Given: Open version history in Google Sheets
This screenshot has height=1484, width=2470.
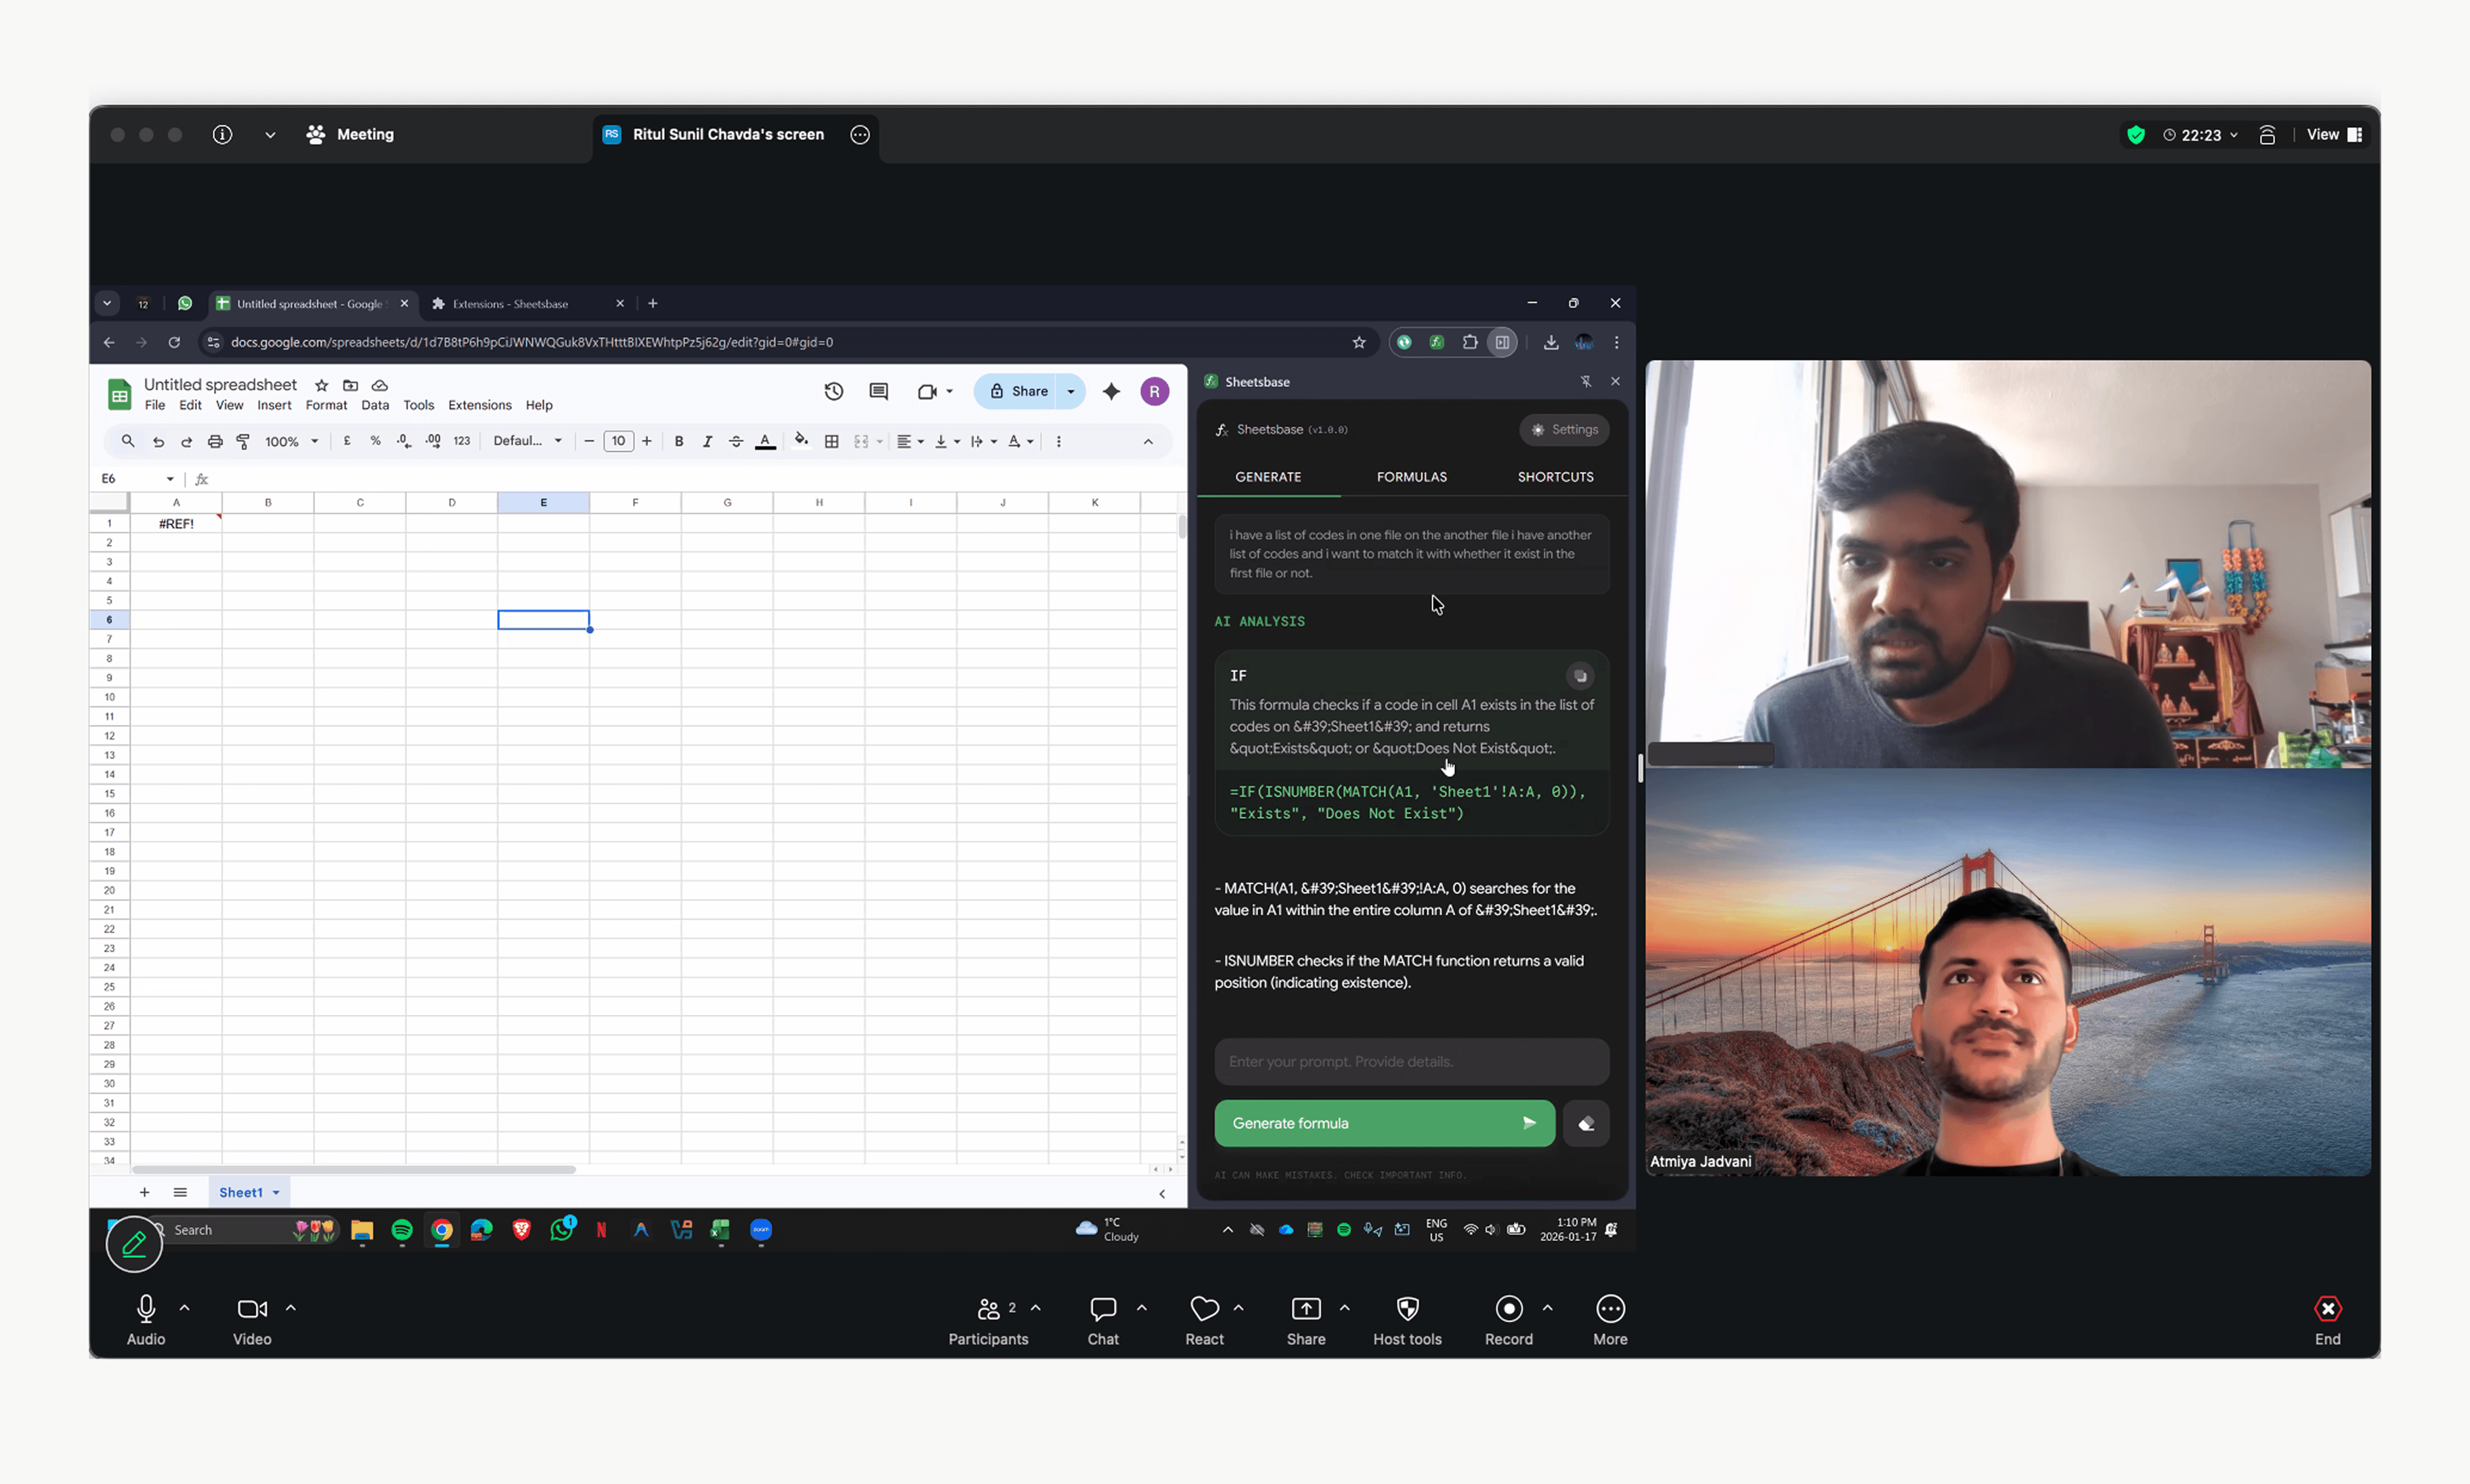Looking at the screenshot, I should [834, 391].
